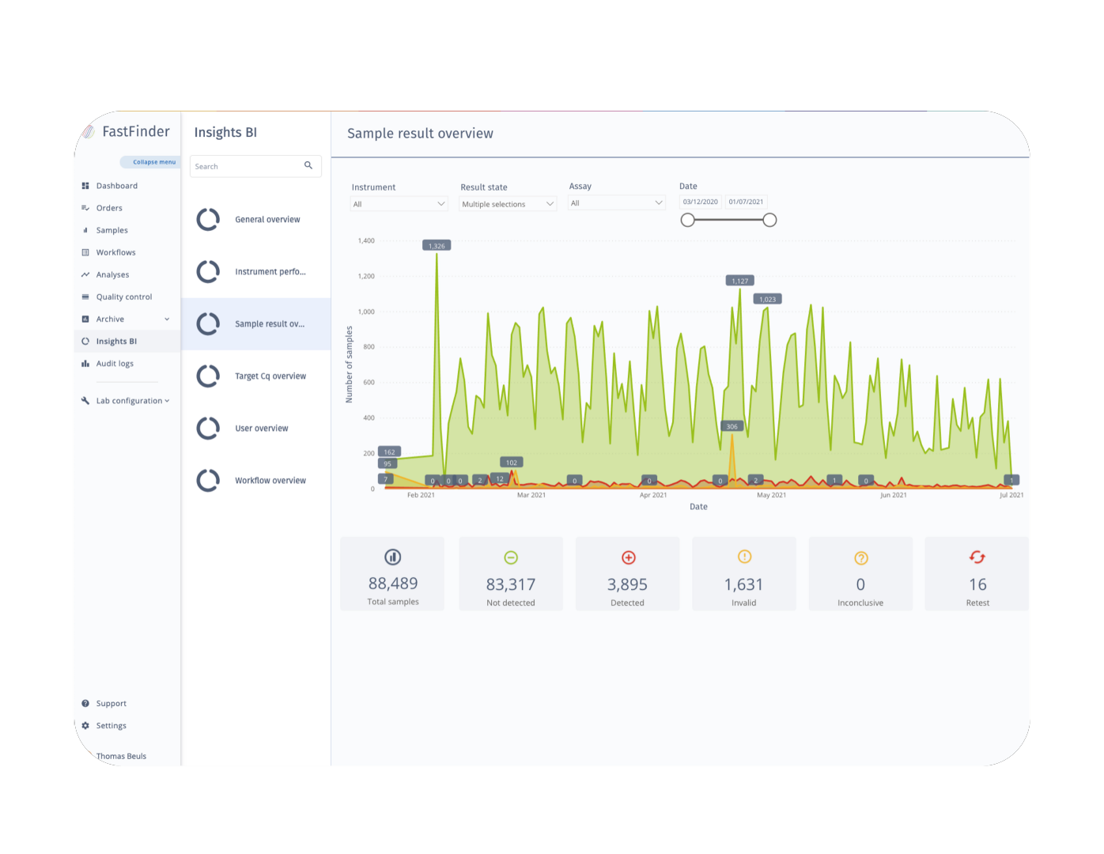
Task: Click the Archive box icon
Action: [x=85, y=319]
